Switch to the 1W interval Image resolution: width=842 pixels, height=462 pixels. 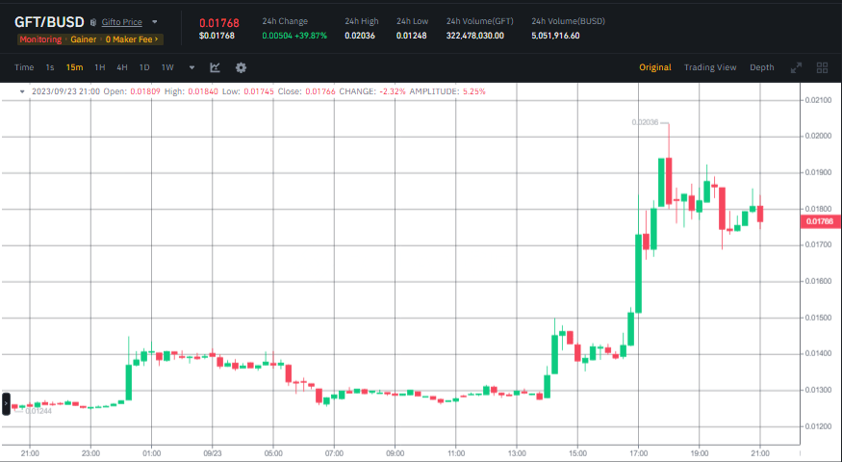pos(167,67)
